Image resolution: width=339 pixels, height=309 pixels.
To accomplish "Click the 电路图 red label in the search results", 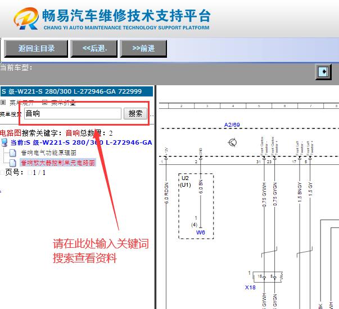I will pyautogui.click(x=11, y=133).
